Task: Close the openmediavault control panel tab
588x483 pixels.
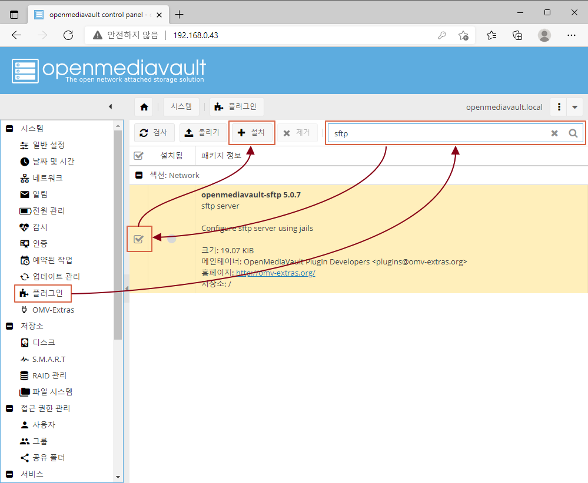Action: click(x=159, y=15)
